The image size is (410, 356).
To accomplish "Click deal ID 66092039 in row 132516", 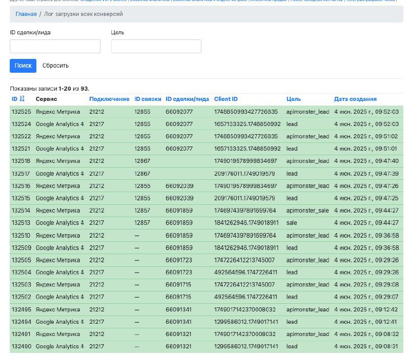I will (179, 186).
